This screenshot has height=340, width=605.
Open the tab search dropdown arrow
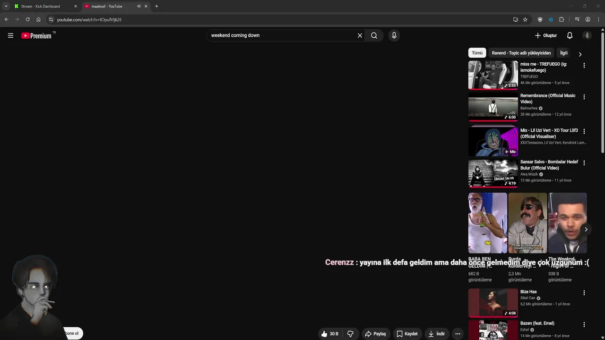(6, 6)
